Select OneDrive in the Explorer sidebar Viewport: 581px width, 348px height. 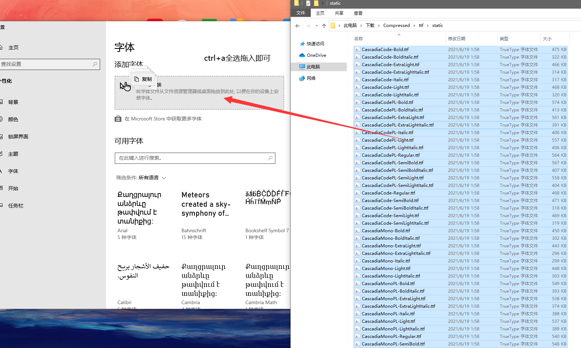point(315,55)
